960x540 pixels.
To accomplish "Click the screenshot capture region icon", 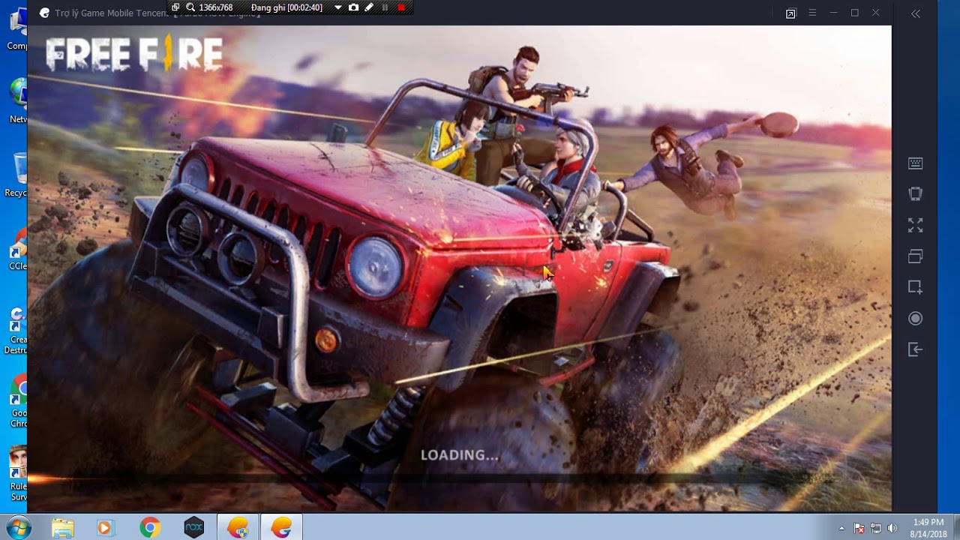I will [915, 287].
